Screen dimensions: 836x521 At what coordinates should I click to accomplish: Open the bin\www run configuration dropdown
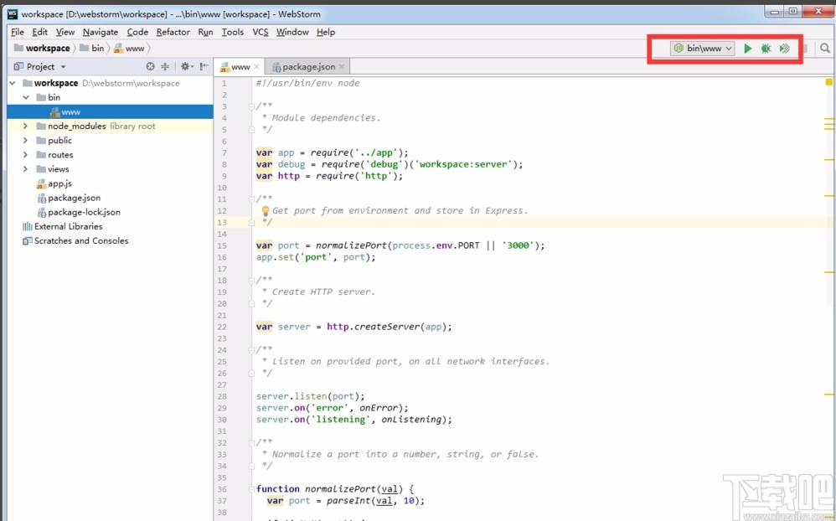pyautogui.click(x=703, y=49)
